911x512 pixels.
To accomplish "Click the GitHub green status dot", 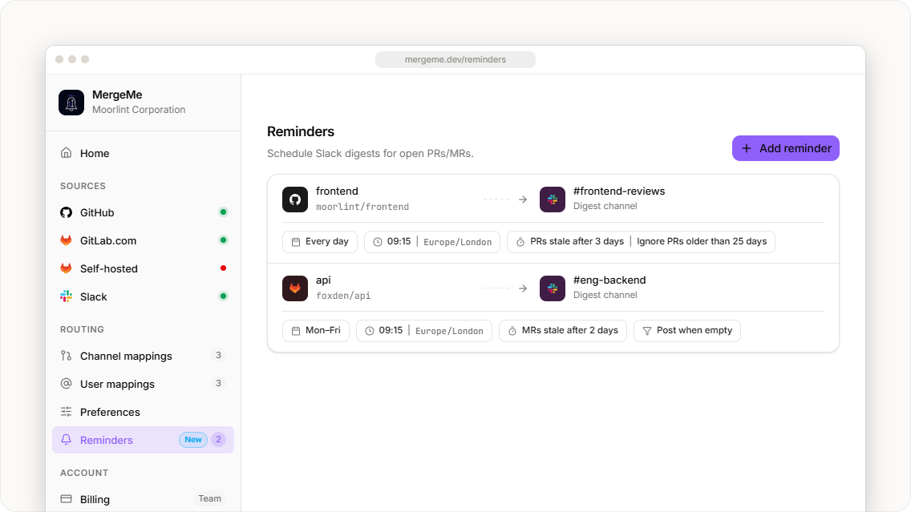I will point(223,212).
